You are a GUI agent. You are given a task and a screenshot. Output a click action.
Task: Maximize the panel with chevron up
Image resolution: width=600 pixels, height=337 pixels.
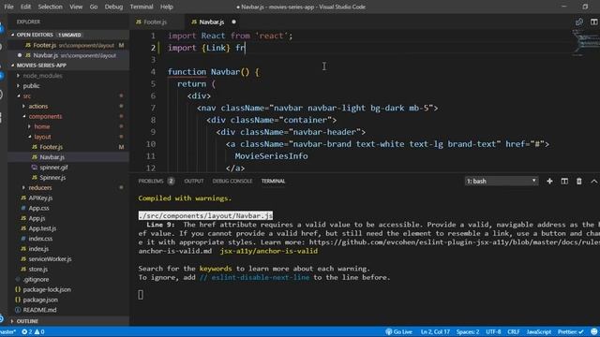(593, 181)
